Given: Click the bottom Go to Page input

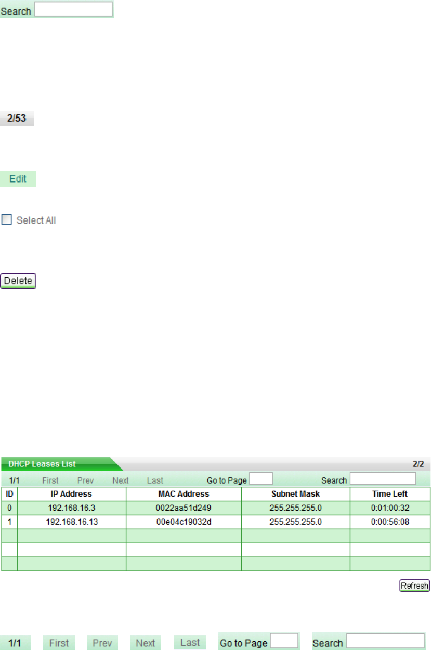Looking at the screenshot, I should coord(285,641).
